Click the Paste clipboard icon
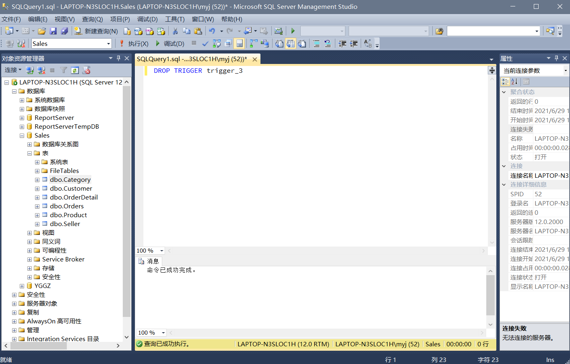Viewport: 570px width, 364px height. point(198,31)
